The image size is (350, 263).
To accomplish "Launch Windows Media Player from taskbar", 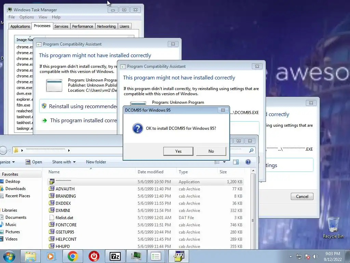I will (x=51, y=256).
